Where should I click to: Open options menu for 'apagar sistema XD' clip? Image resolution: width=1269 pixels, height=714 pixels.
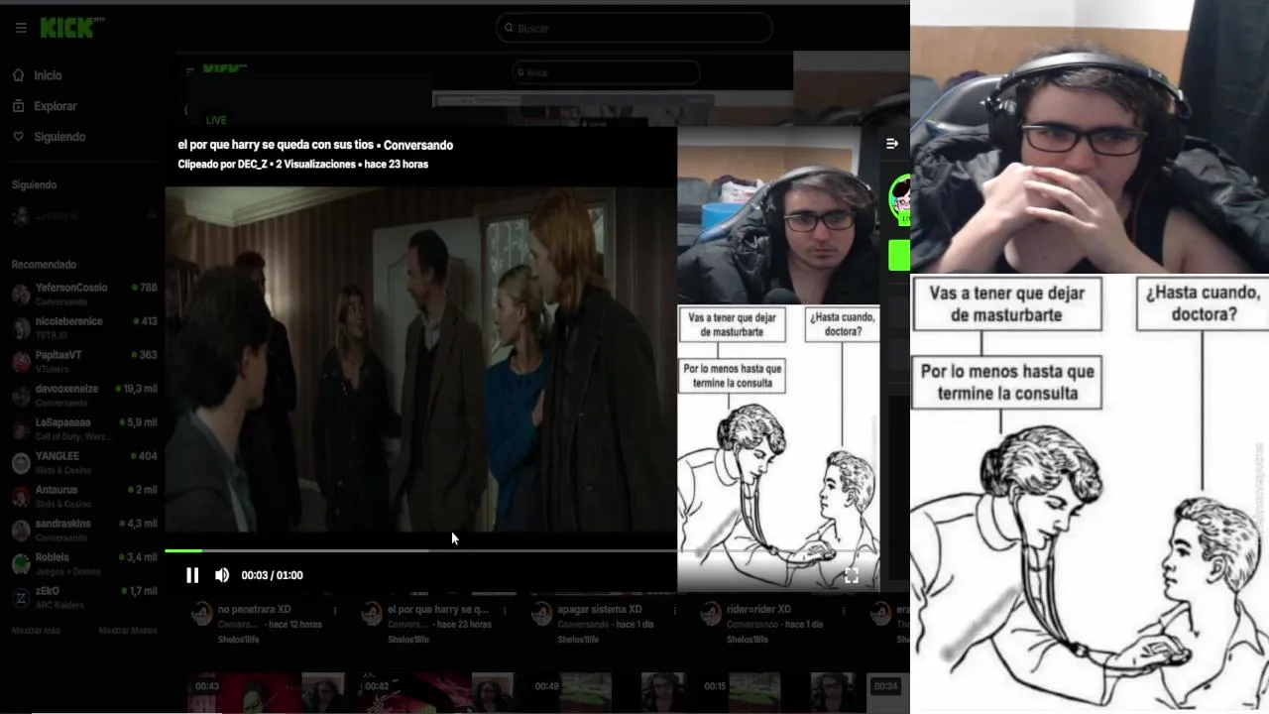pyautogui.click(x=673, y=610)
